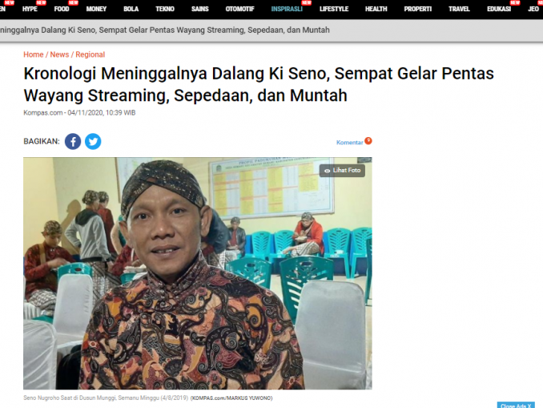The width and height of the screenshot is (543, 408).
Task: Open News breadcrumb link
Action: tap(59, 55)
